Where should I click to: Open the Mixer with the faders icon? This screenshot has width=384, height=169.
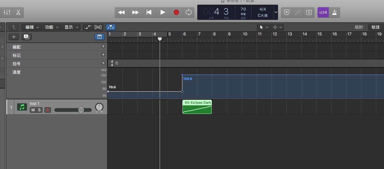[7, 12]
